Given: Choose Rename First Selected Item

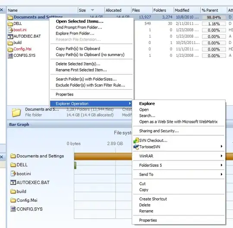Looking at the screenshot, I should [91, 70].
